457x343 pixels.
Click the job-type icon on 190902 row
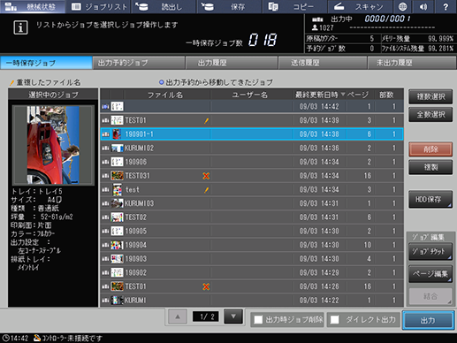105,273
